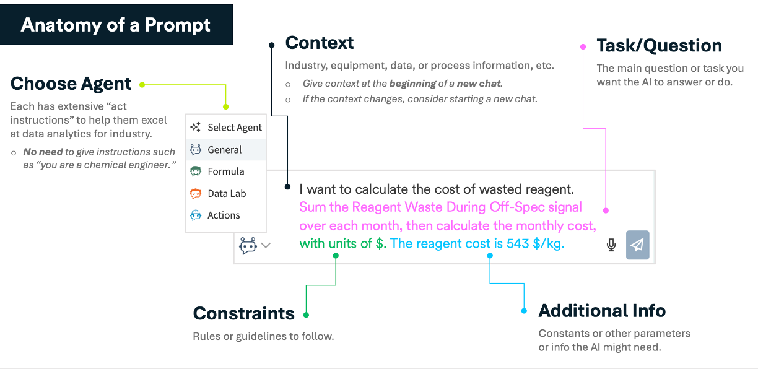Activate the microphone voice input icon
758x369 pixels.
tap(611, 245)
